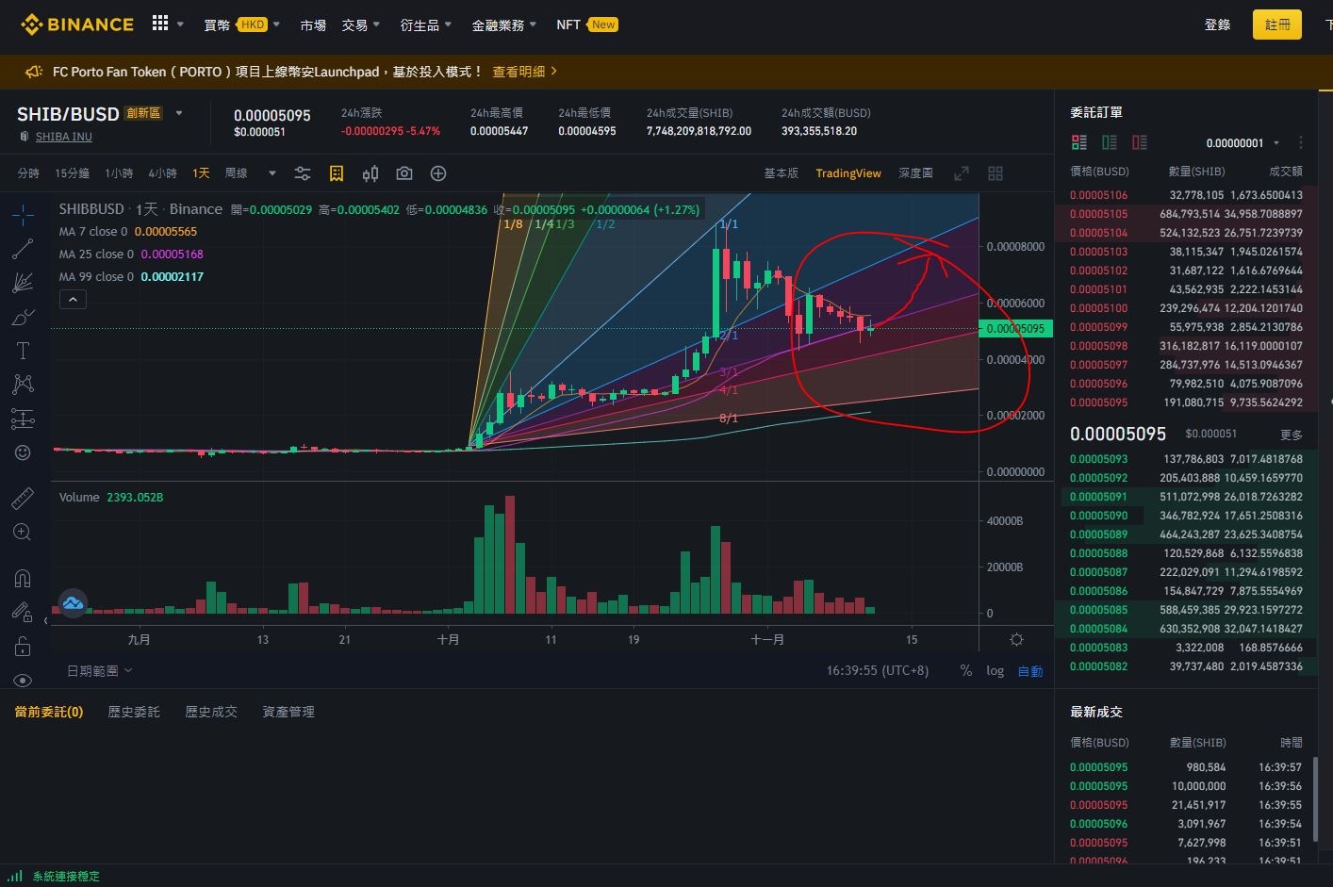Click the 註冊 register button
The width and height of the screenshot is (1333, 887).
pyautogui.click(x=1277, y=25)
